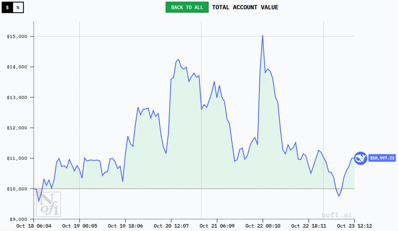
Task: Switch the chart to dollar view
Action: click(7, 7)
